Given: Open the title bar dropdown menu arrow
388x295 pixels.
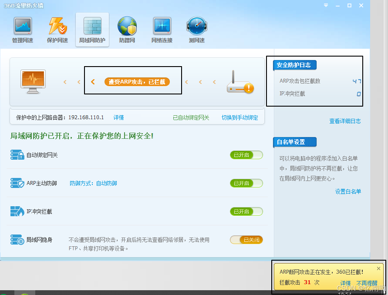Looking at the screenshot, I should coord(326,6).
